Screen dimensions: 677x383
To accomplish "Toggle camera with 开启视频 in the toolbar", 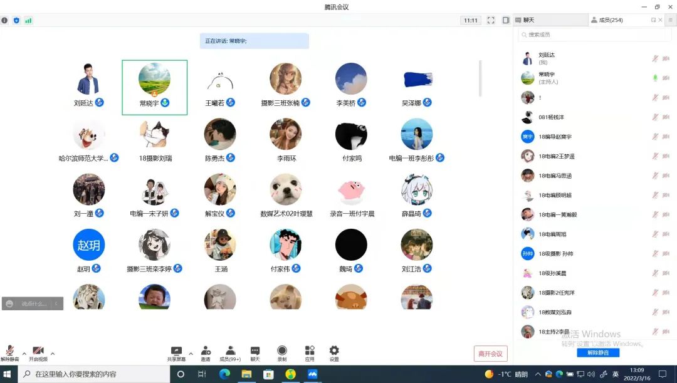I will pyautogui.click(x=38, y=353).
